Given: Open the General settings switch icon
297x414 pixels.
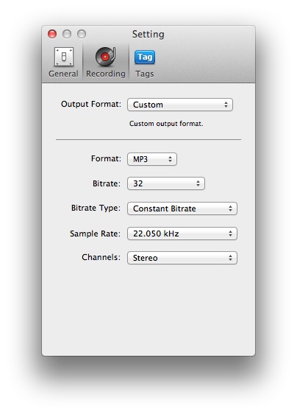Looking at the screenshot, I should 64,57.
